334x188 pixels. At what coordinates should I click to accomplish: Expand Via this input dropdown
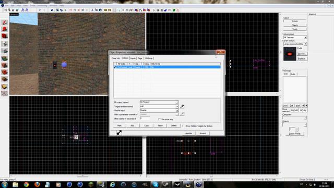point(177,110)
